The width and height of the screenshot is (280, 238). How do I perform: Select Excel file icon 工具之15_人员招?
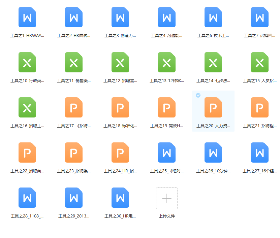pyautogui.click(x=260, y=62)
